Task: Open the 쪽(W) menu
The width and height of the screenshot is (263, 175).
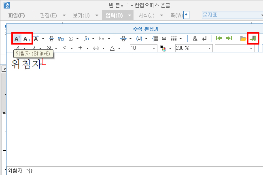Action: point(177,15)
